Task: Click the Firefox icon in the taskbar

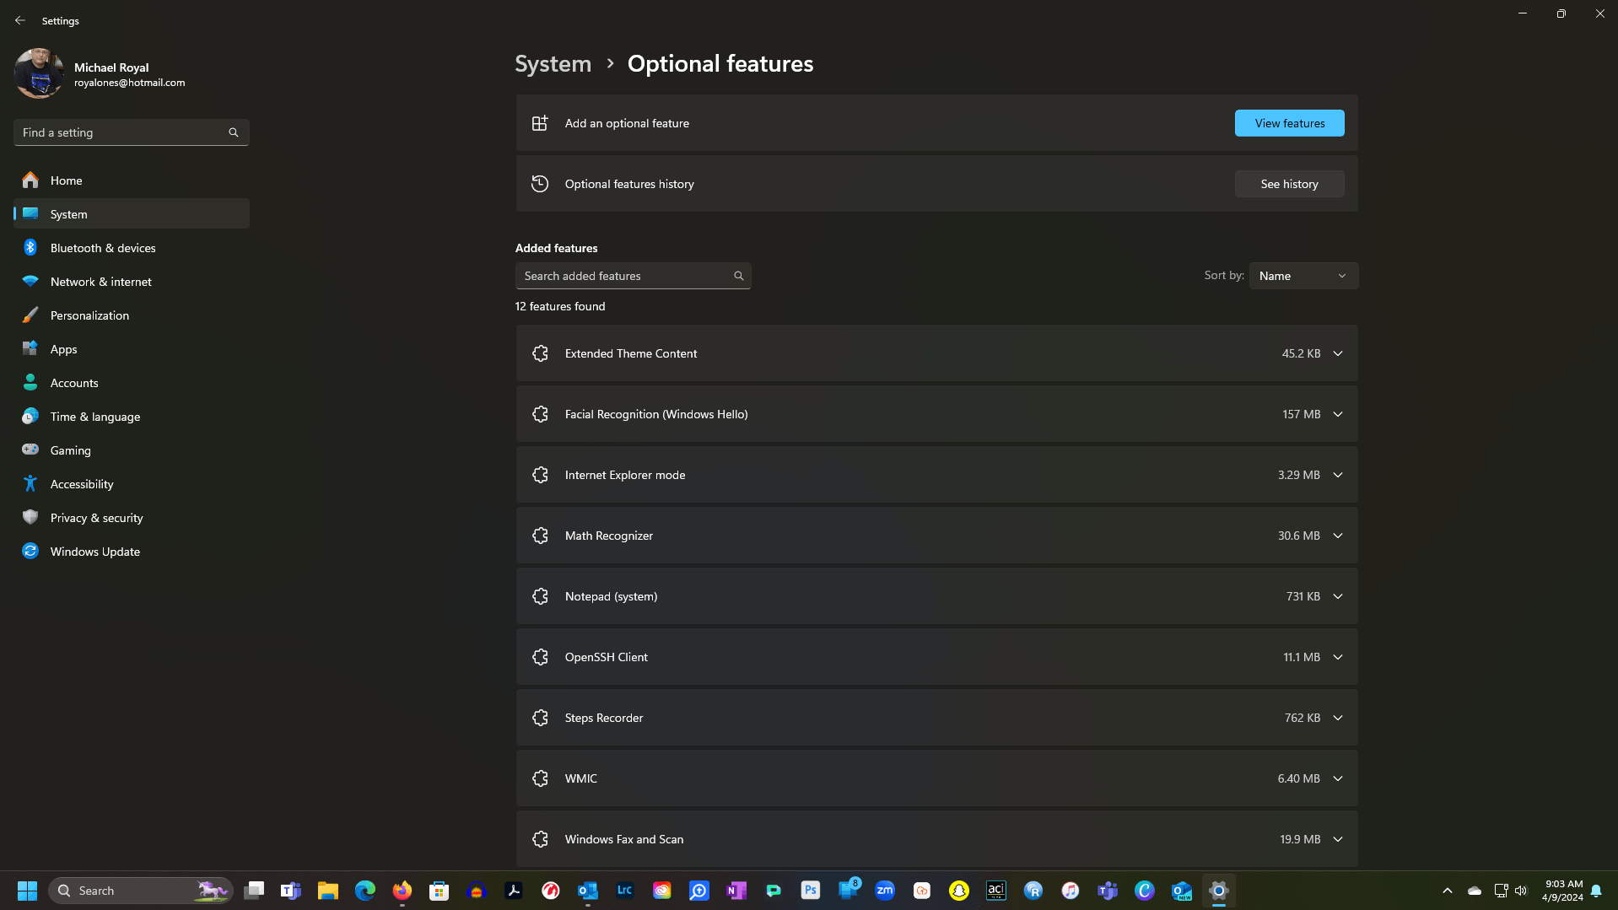Action: tap(402, 891)
